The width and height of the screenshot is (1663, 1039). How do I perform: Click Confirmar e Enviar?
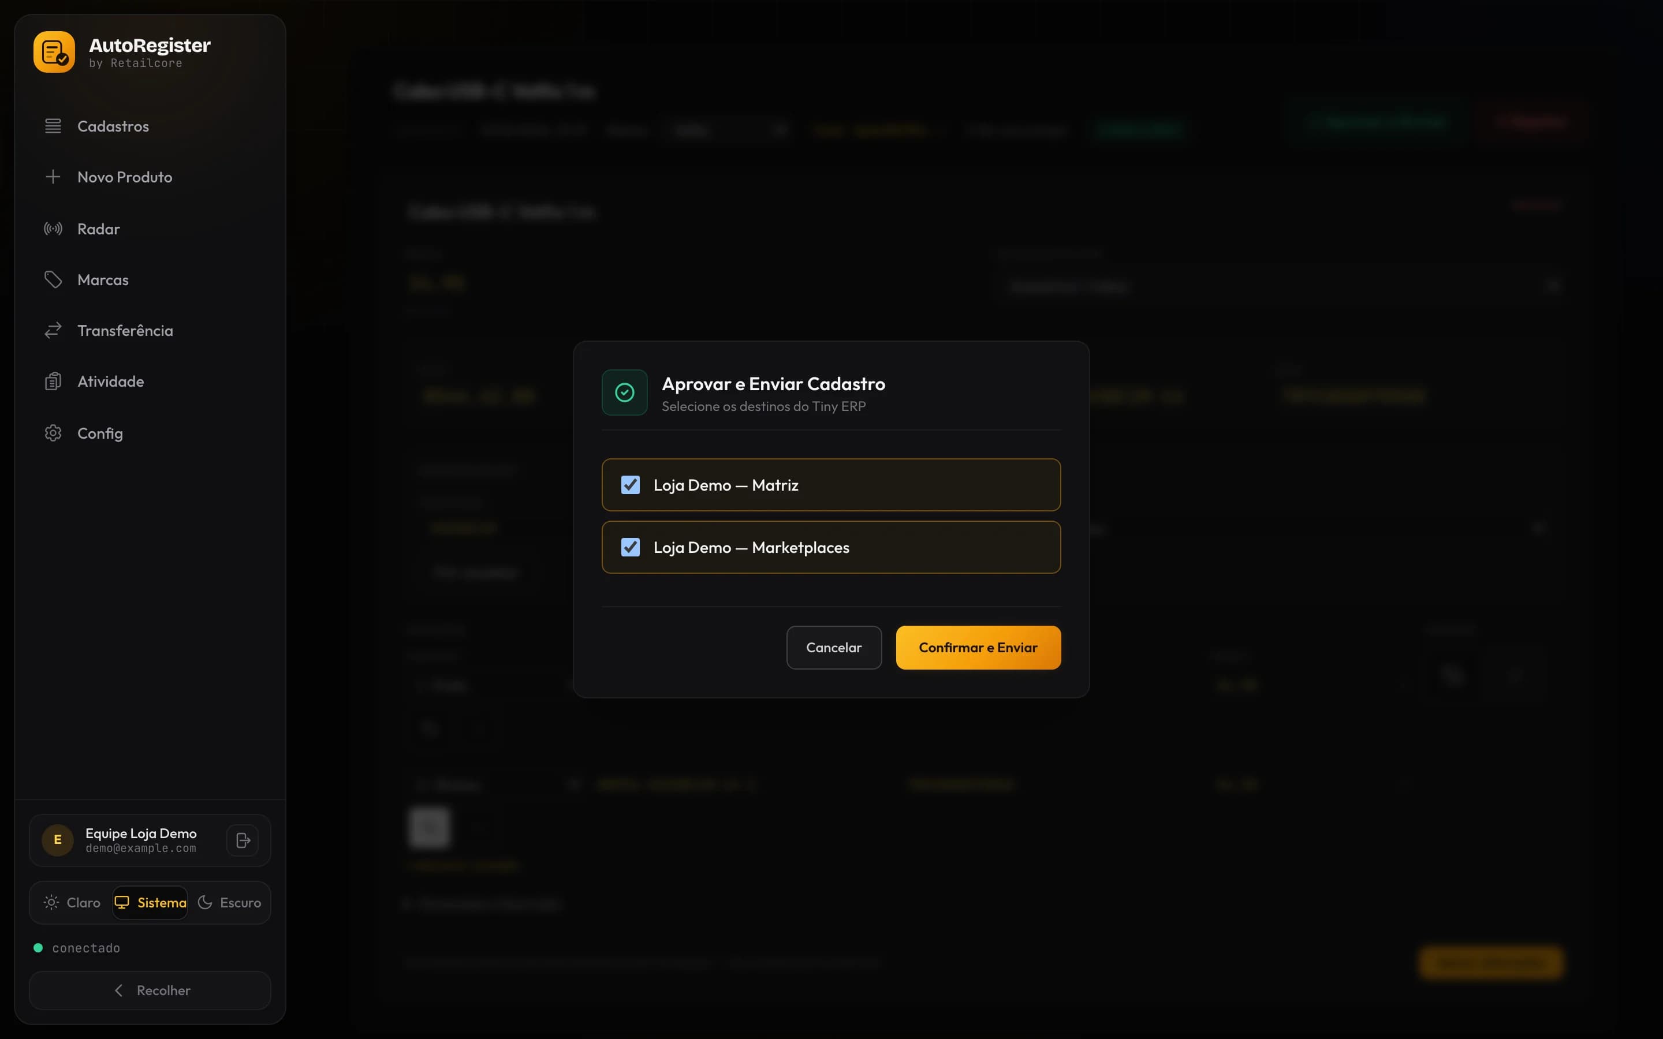(978, 647)
